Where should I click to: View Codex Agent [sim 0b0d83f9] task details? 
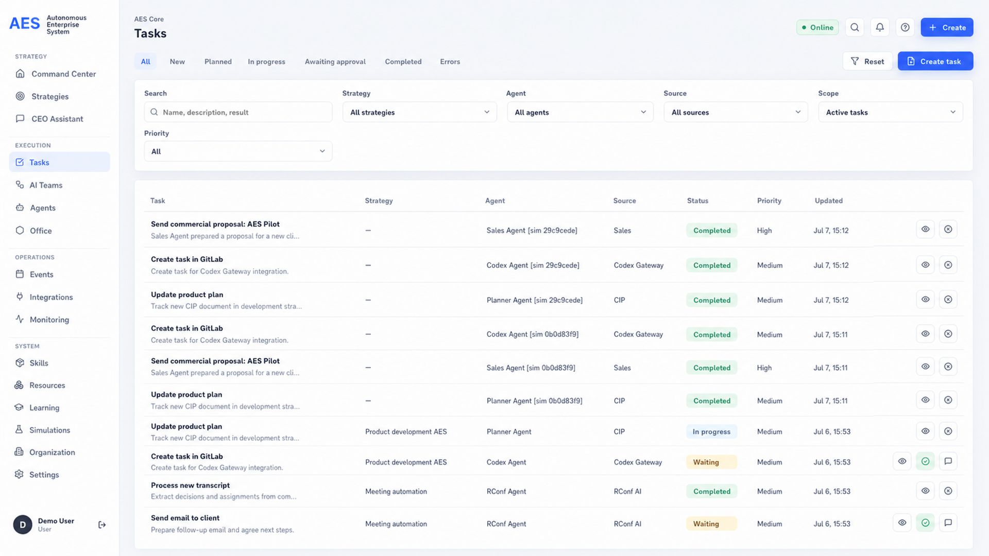925,334
